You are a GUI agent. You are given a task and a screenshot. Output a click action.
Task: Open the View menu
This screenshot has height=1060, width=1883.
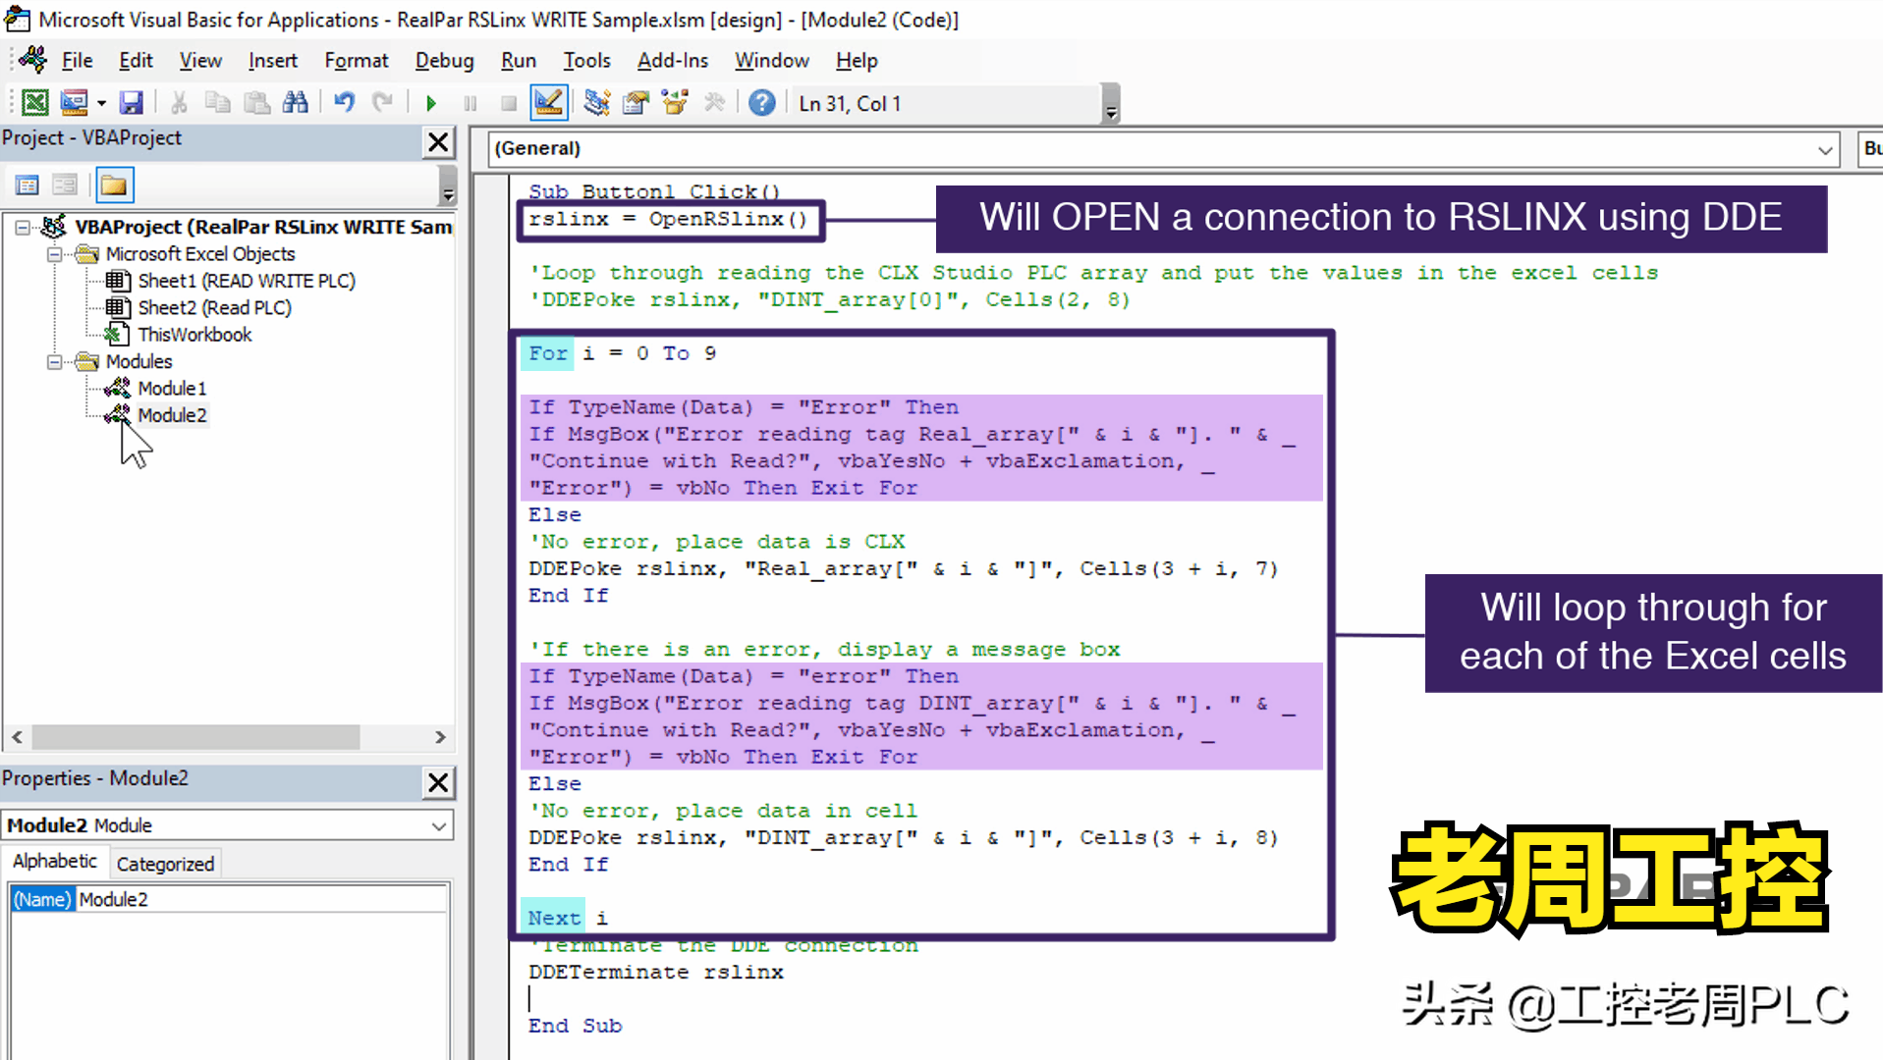click(200, 61)
